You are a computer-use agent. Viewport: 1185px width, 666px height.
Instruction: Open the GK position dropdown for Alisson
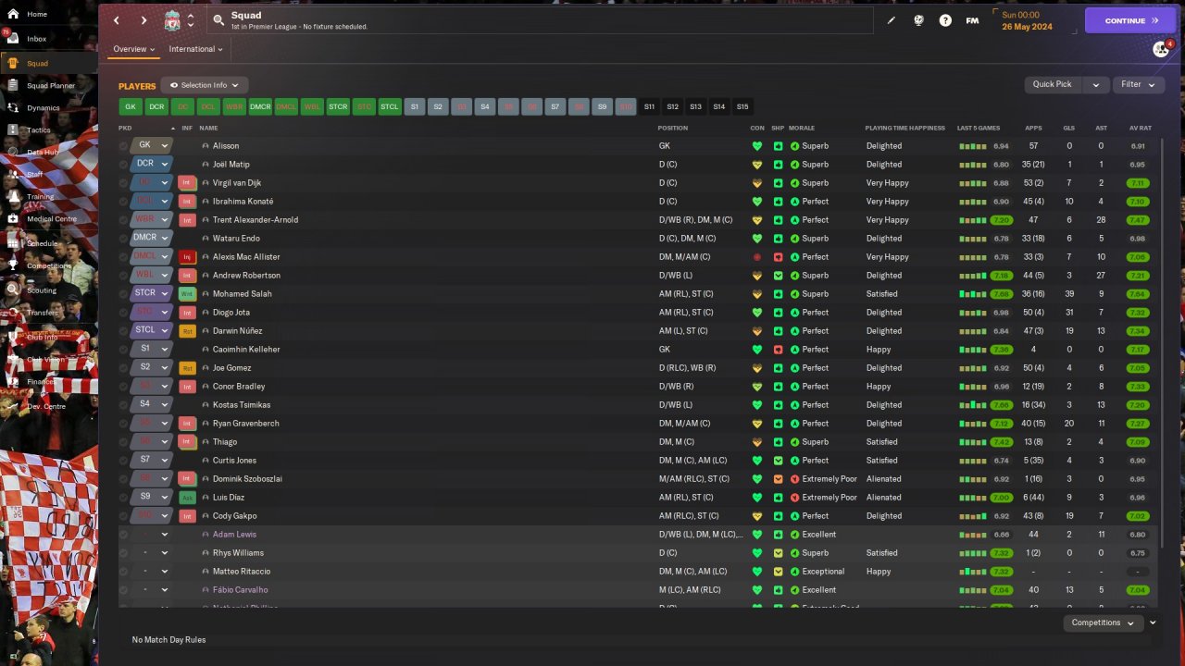[x=152, y=145]
